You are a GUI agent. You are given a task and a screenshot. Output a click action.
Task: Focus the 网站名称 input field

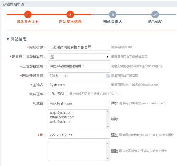click(79, 47)
